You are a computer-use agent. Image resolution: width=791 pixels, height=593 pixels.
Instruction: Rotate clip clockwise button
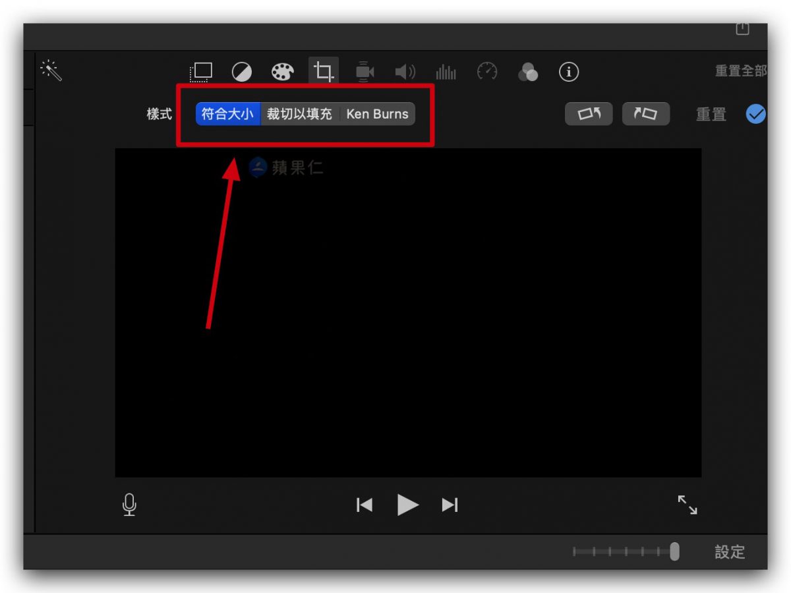coord(646,113)
